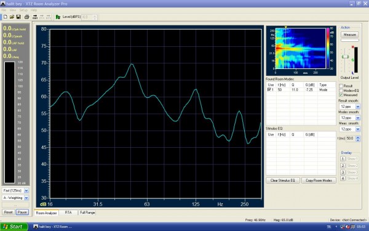369x231 pixels.
Task: Expand the Result smooth dropdown
Action: click(x=358, y=107)
